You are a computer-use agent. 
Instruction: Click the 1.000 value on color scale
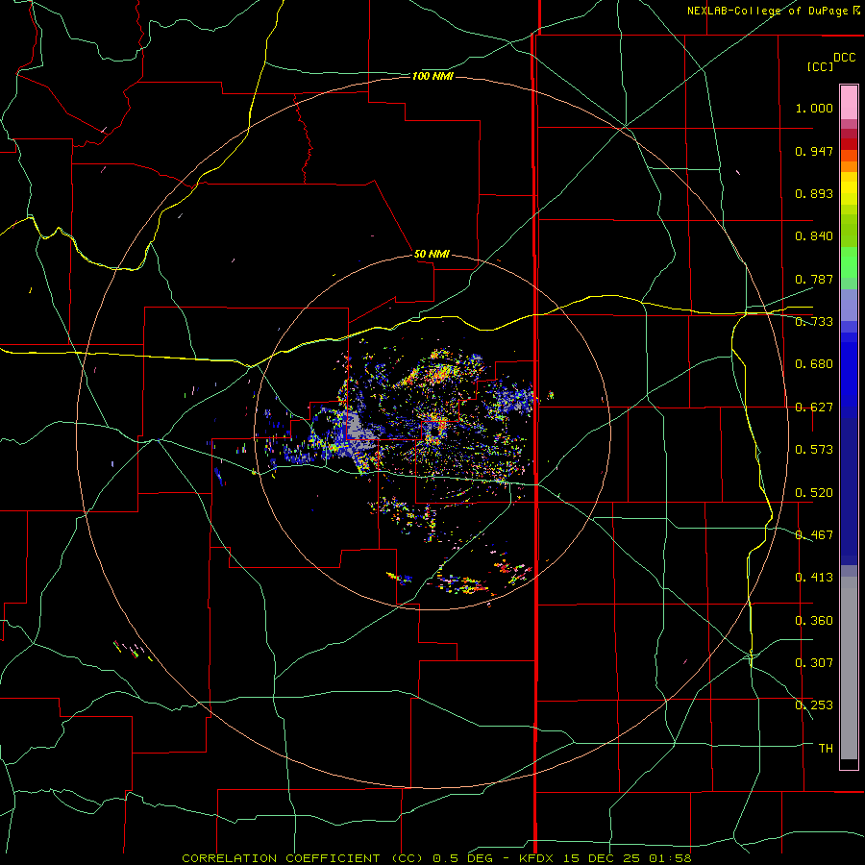point(814,108)
